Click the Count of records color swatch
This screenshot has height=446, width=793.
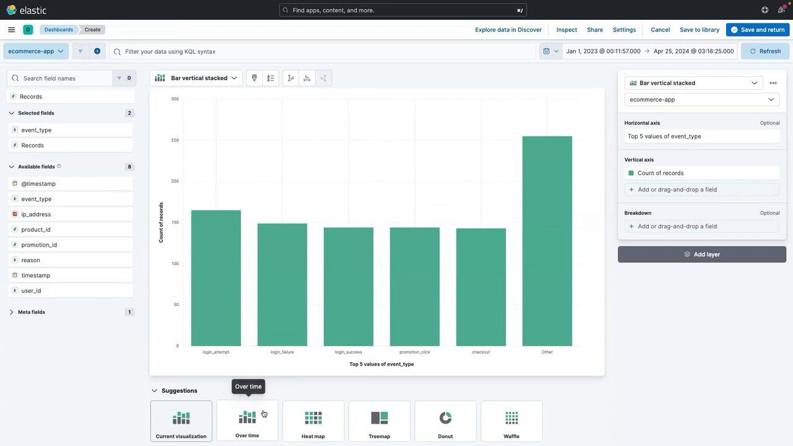click(631, 173)
